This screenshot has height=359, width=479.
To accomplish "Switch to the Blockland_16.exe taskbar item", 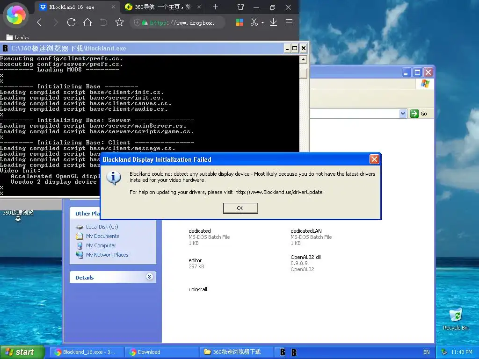I will (x=87, y=352).
